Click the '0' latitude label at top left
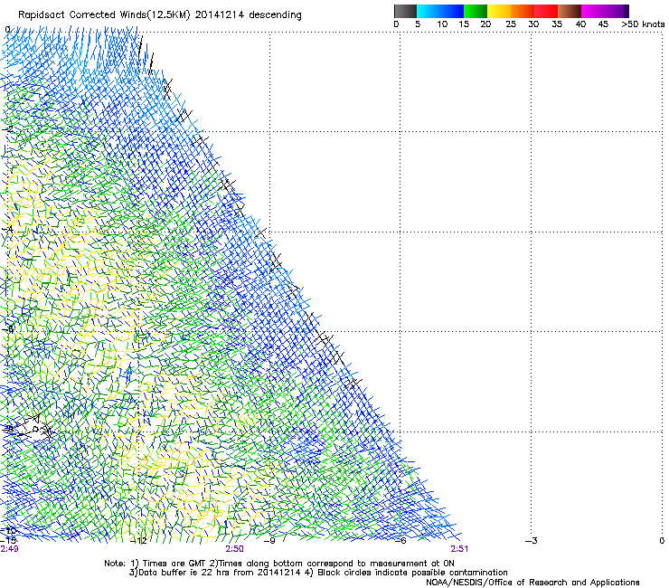Image resolution: width=669 pixels, height=588 pixels. (7, 30)
